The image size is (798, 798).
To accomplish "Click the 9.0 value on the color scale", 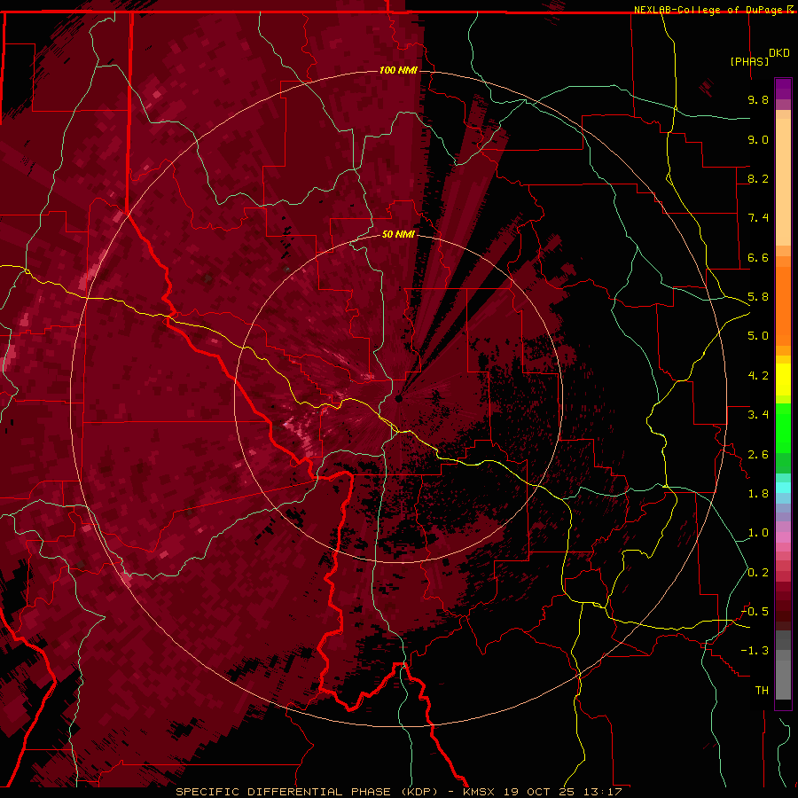I will pyautogui.click(x=758, y=139).
